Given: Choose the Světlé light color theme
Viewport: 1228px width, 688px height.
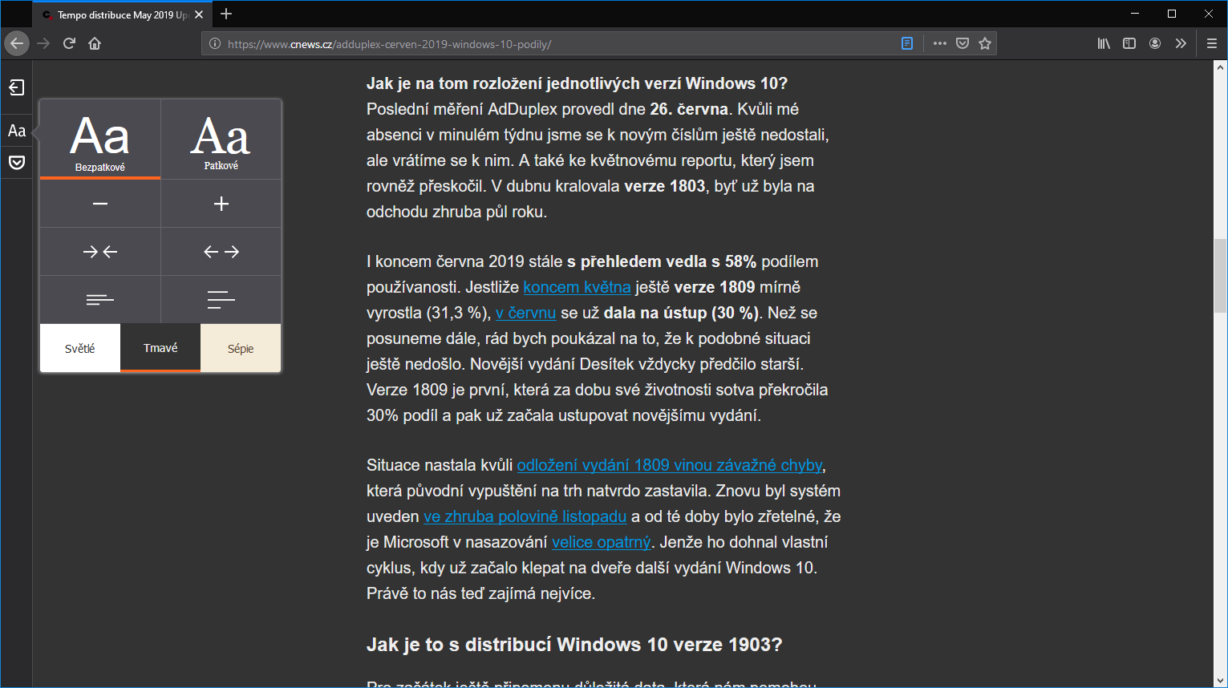Looking at the screenshot, I should (80, 348).
